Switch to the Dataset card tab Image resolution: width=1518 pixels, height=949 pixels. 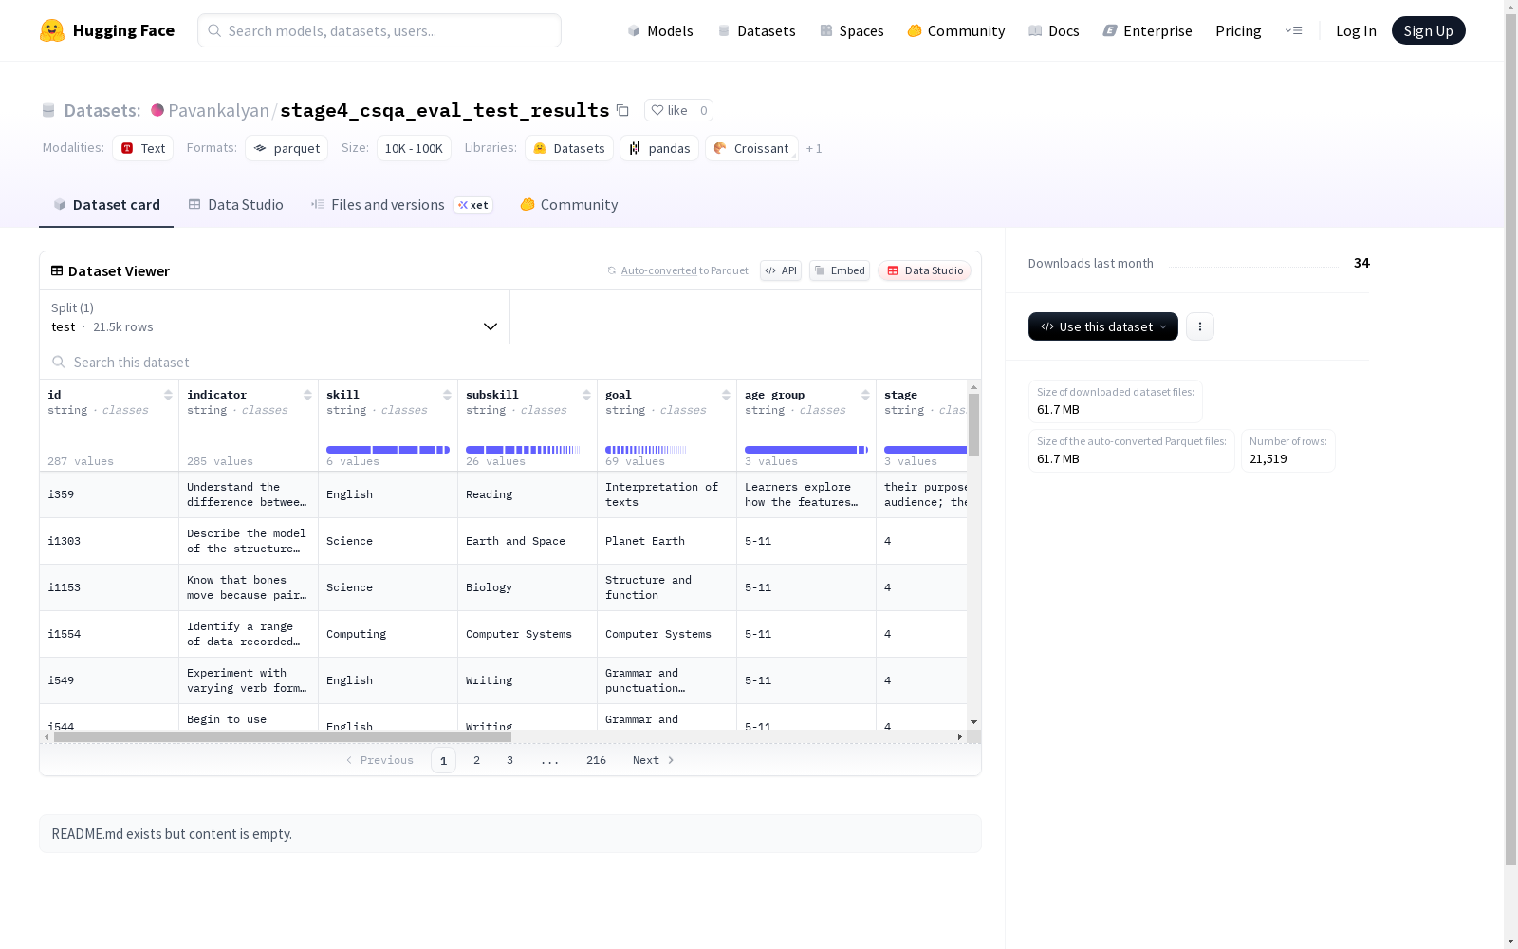pyautogui.click(x=106, y=205)
